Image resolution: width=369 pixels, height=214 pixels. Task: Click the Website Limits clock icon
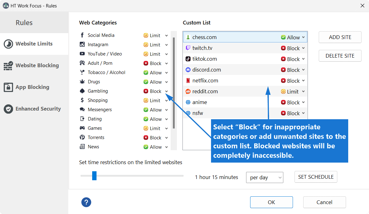coord(8,44)
